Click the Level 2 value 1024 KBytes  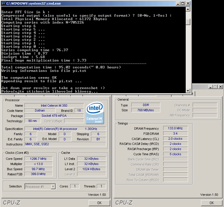click(x=92, y=169)
